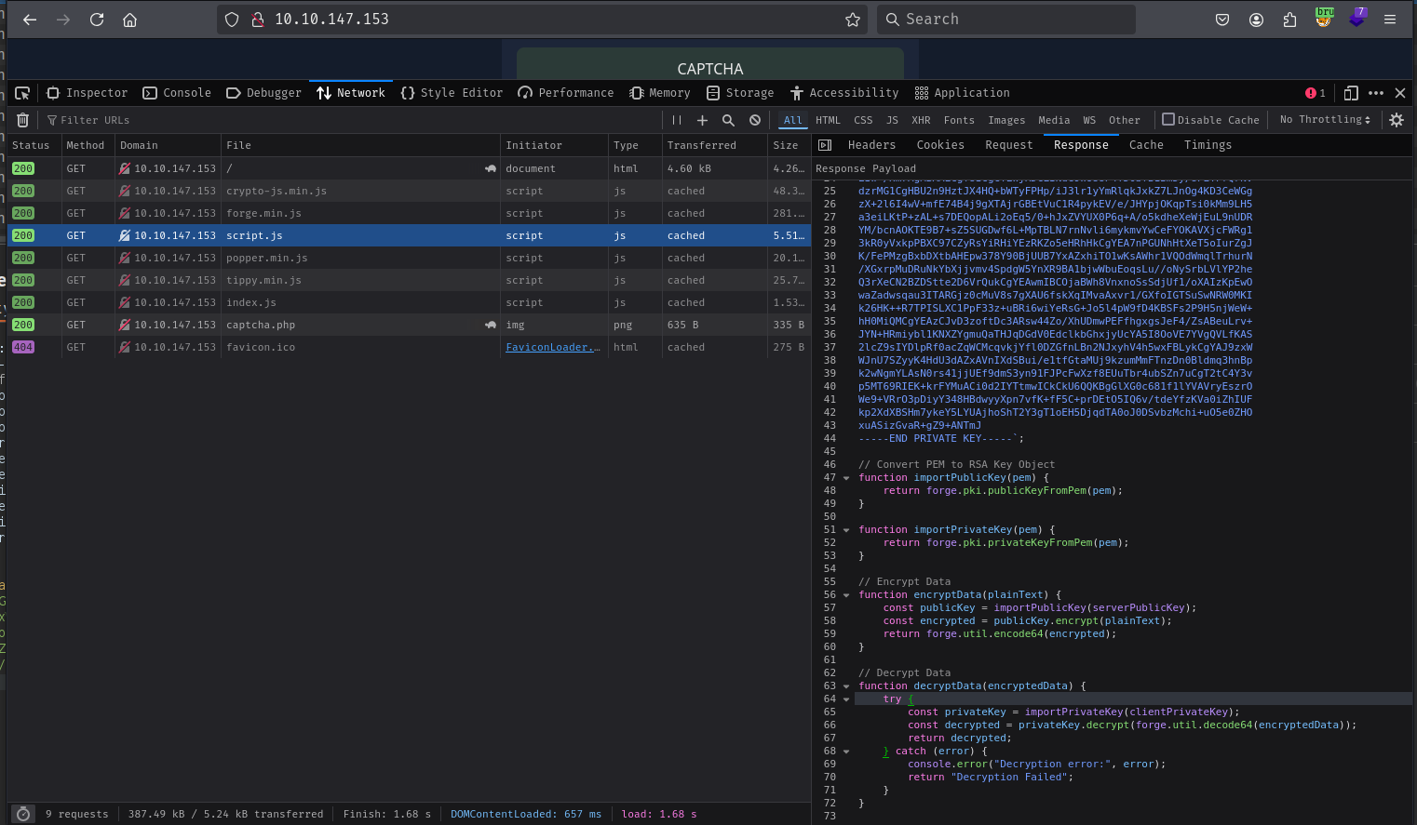Toggle responsive design mode icon

[1351, 93]
